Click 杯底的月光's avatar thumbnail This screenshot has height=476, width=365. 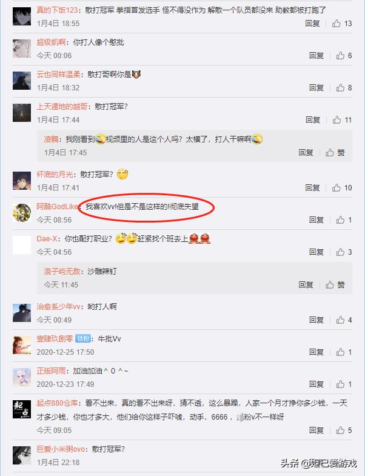coord(22,181)
